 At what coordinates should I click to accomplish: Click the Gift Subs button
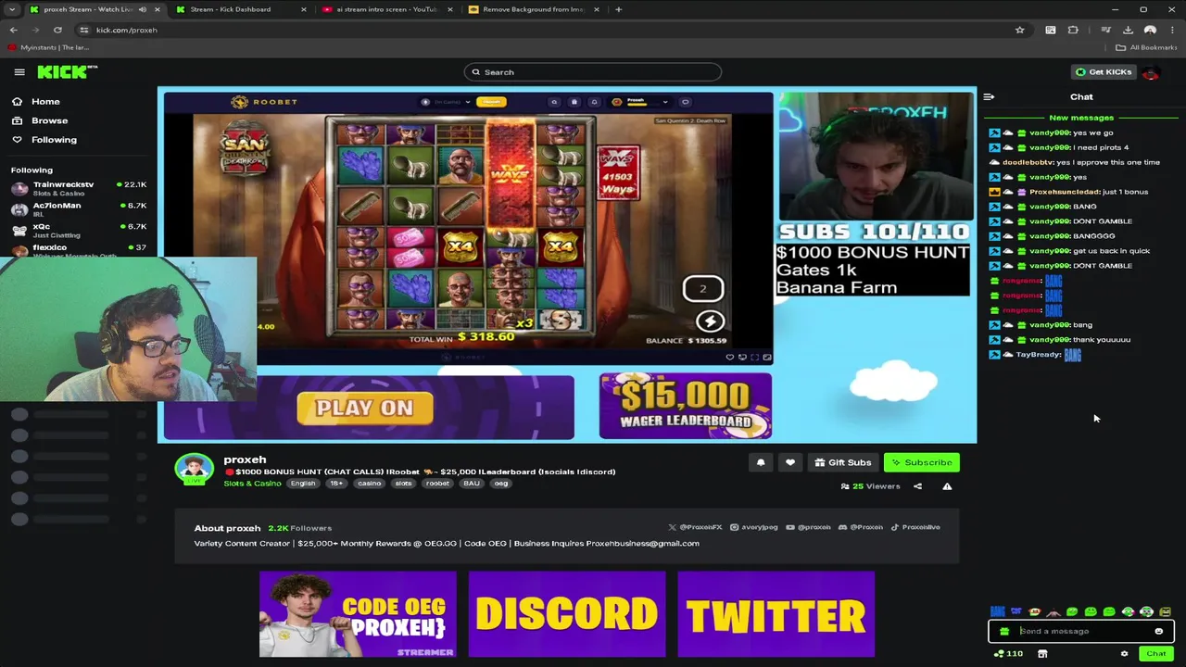pyautogui.click(x=842, y=462)
